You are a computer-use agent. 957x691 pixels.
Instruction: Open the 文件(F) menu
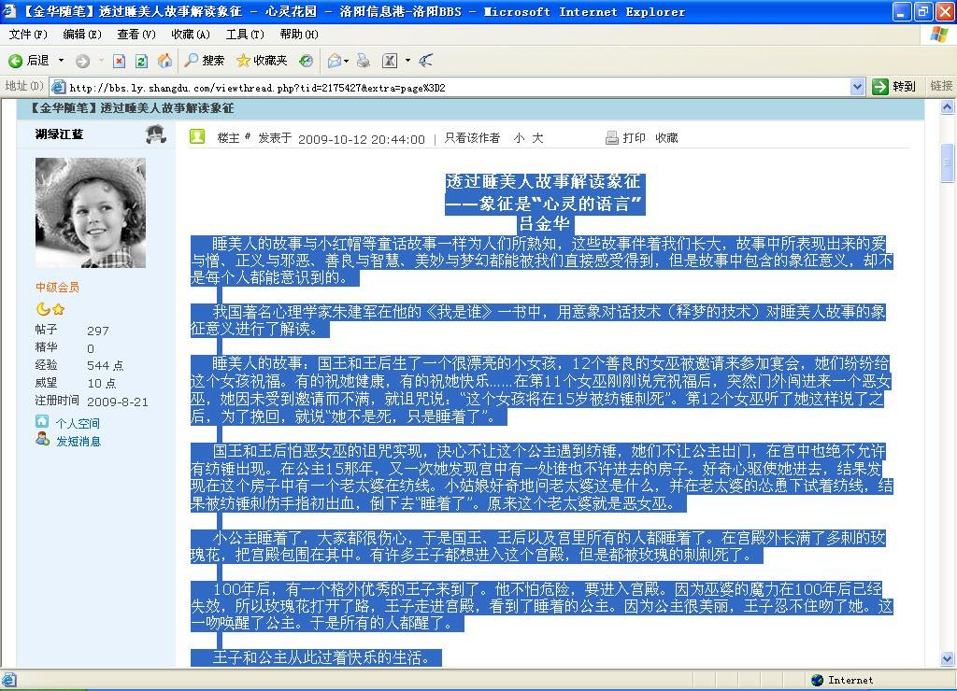[x=28, y=35]
